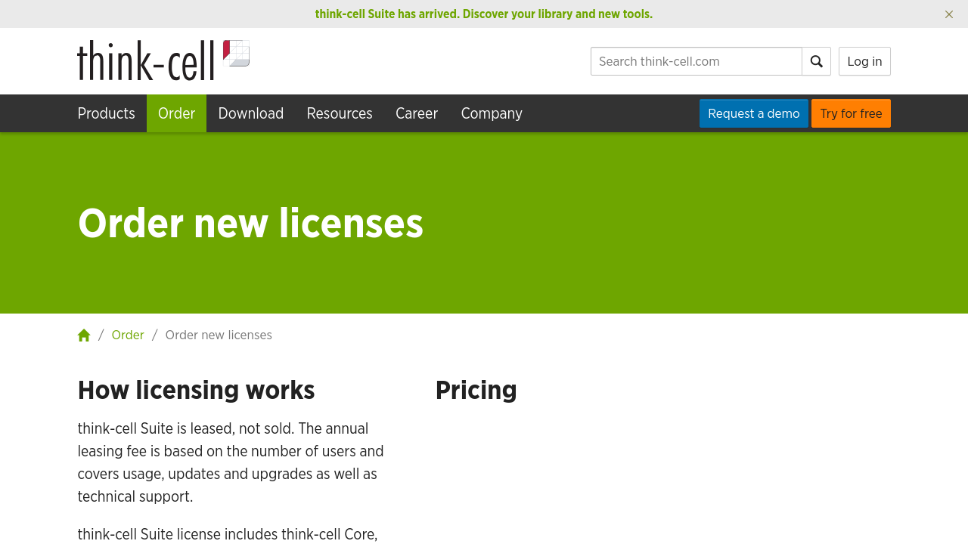Image resolution: width=968 pixels, height=544 pixels.
Task: Click the large Order new licenses title
Action: 250,223
